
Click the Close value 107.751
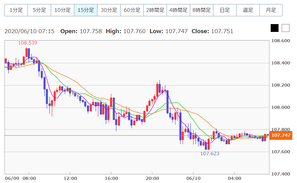pyautogui.click(x=222, y=31)
